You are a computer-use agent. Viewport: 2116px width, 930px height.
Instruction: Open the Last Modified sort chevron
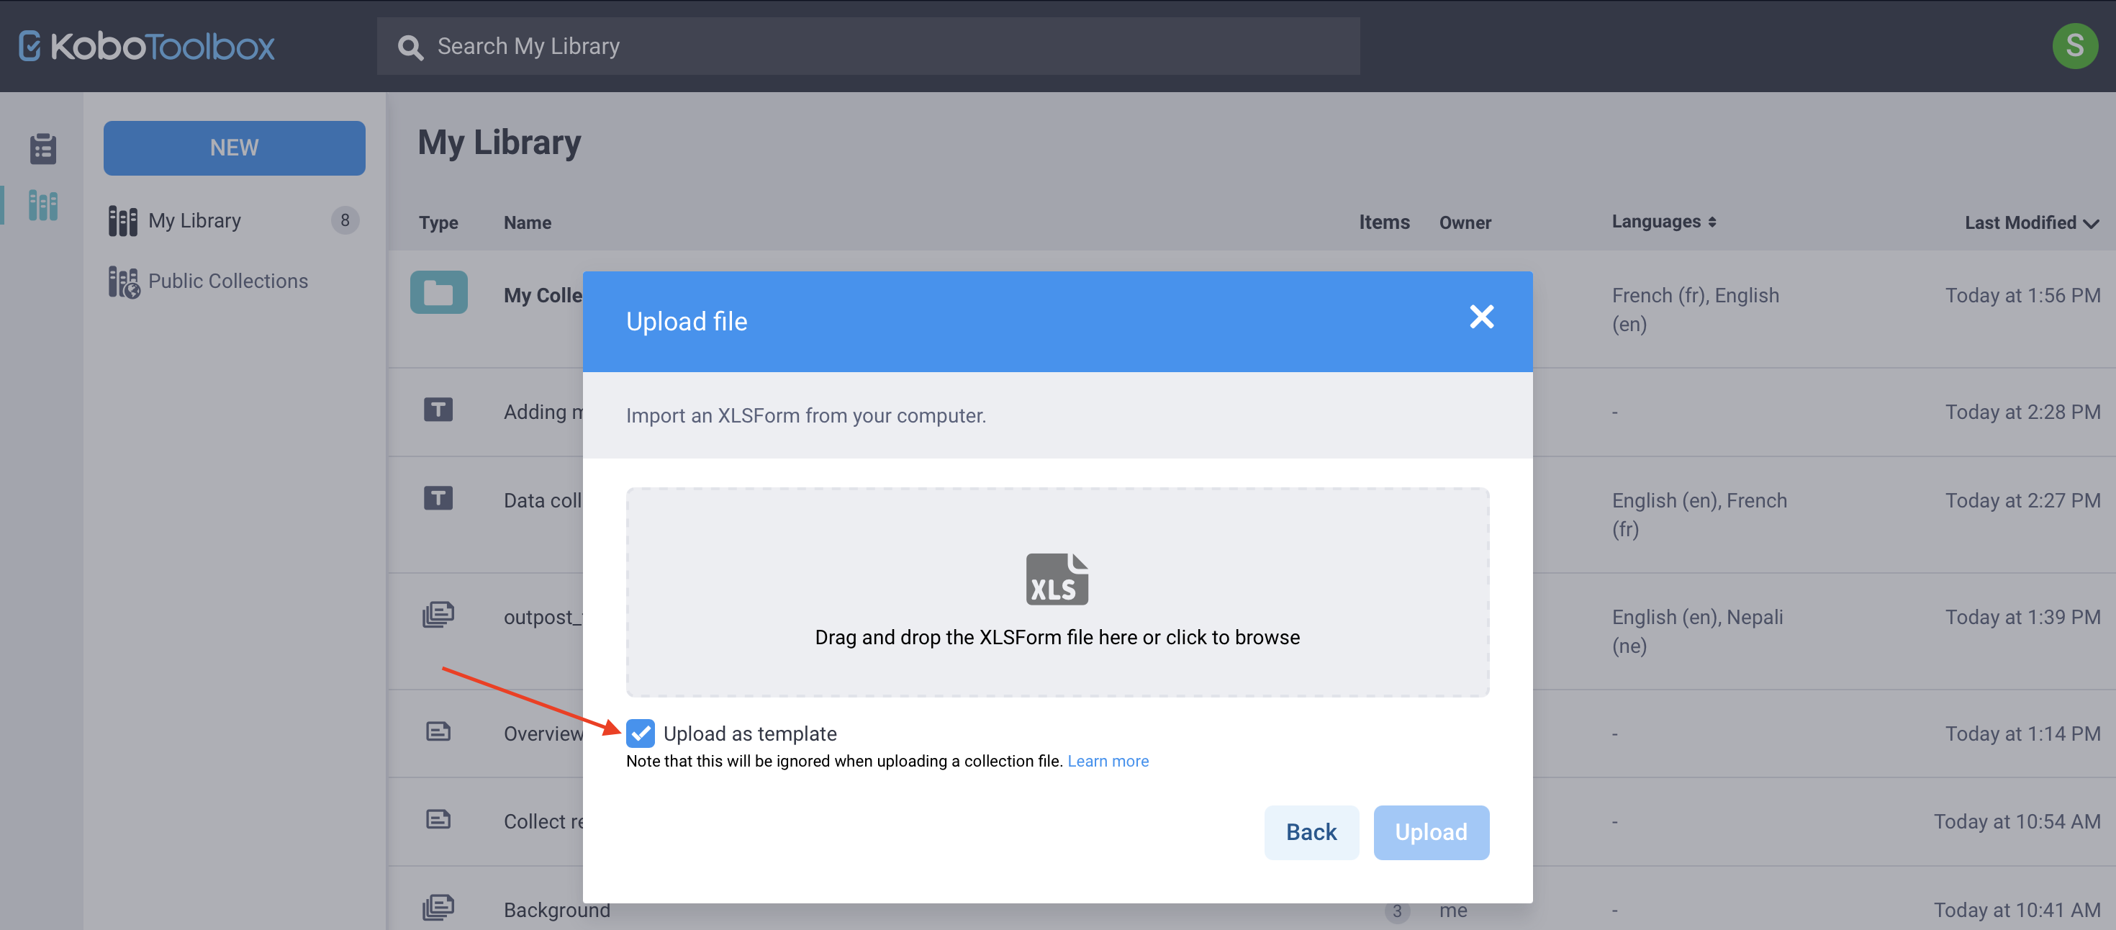click(x=2091, y=223)
